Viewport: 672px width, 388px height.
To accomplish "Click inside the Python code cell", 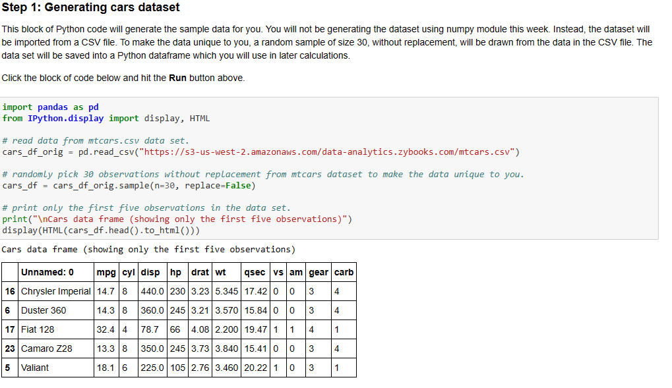I will 329,168.
